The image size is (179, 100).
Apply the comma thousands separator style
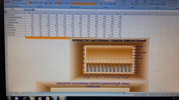[x=108, y=4]
